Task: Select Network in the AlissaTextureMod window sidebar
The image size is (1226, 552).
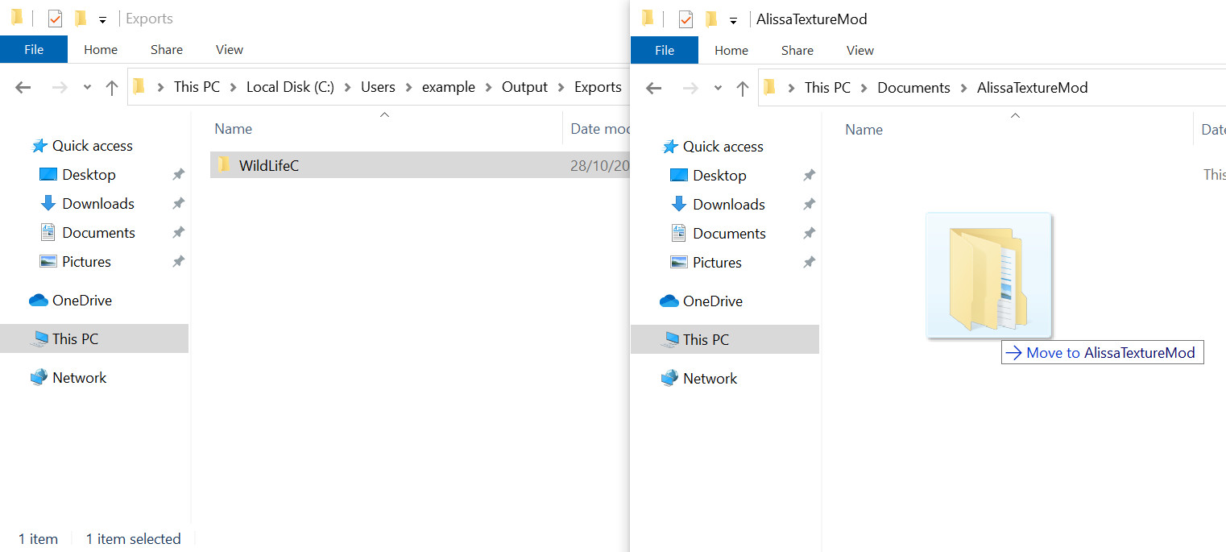Action: (710, 379)
